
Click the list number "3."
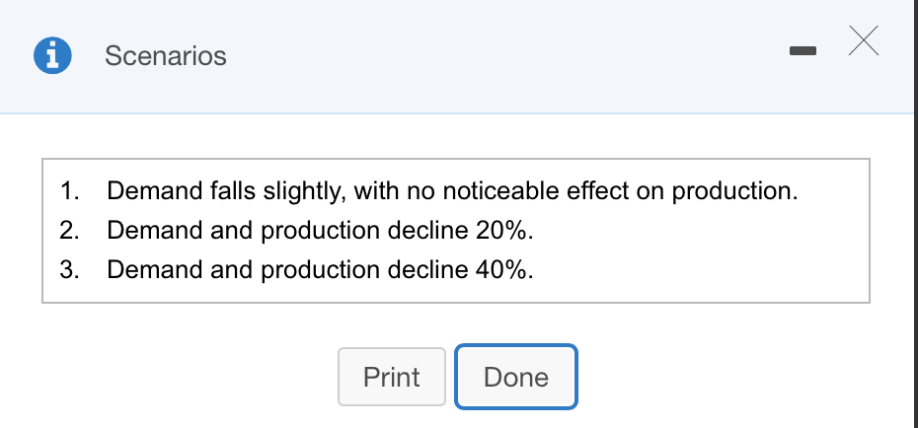70,269
